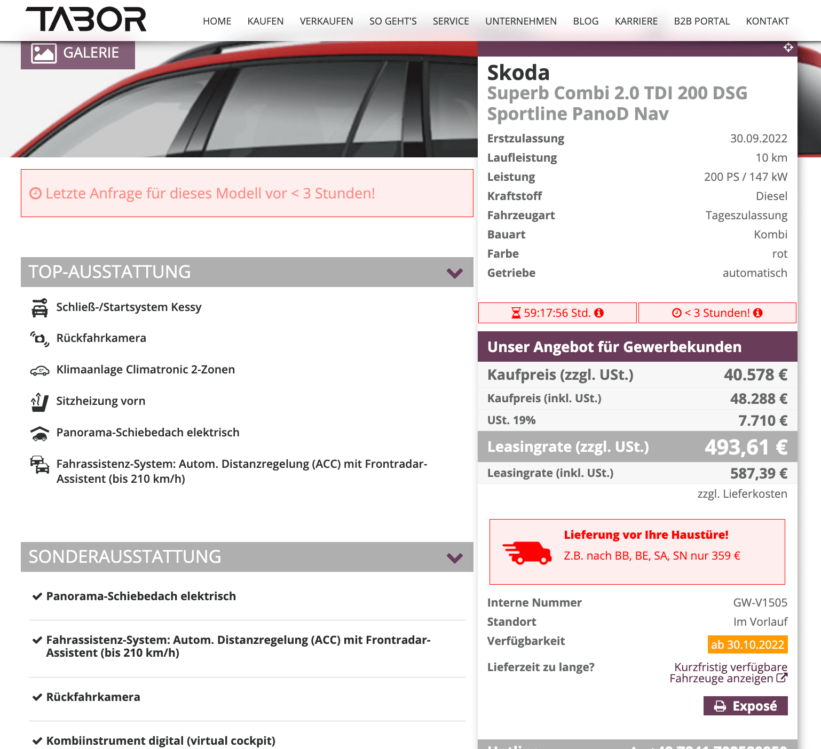Click the TOP-AUSSTATTUNG header bar
Screen dimensions: 821x749
point(247,272)
